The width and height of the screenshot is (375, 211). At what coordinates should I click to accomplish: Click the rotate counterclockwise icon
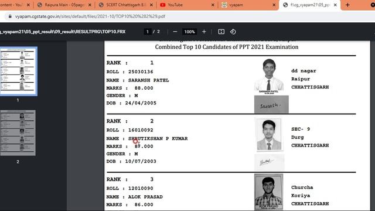coord(233,32)
